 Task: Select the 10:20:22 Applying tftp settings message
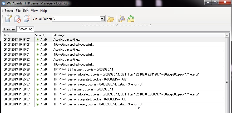tap(67, 60)
